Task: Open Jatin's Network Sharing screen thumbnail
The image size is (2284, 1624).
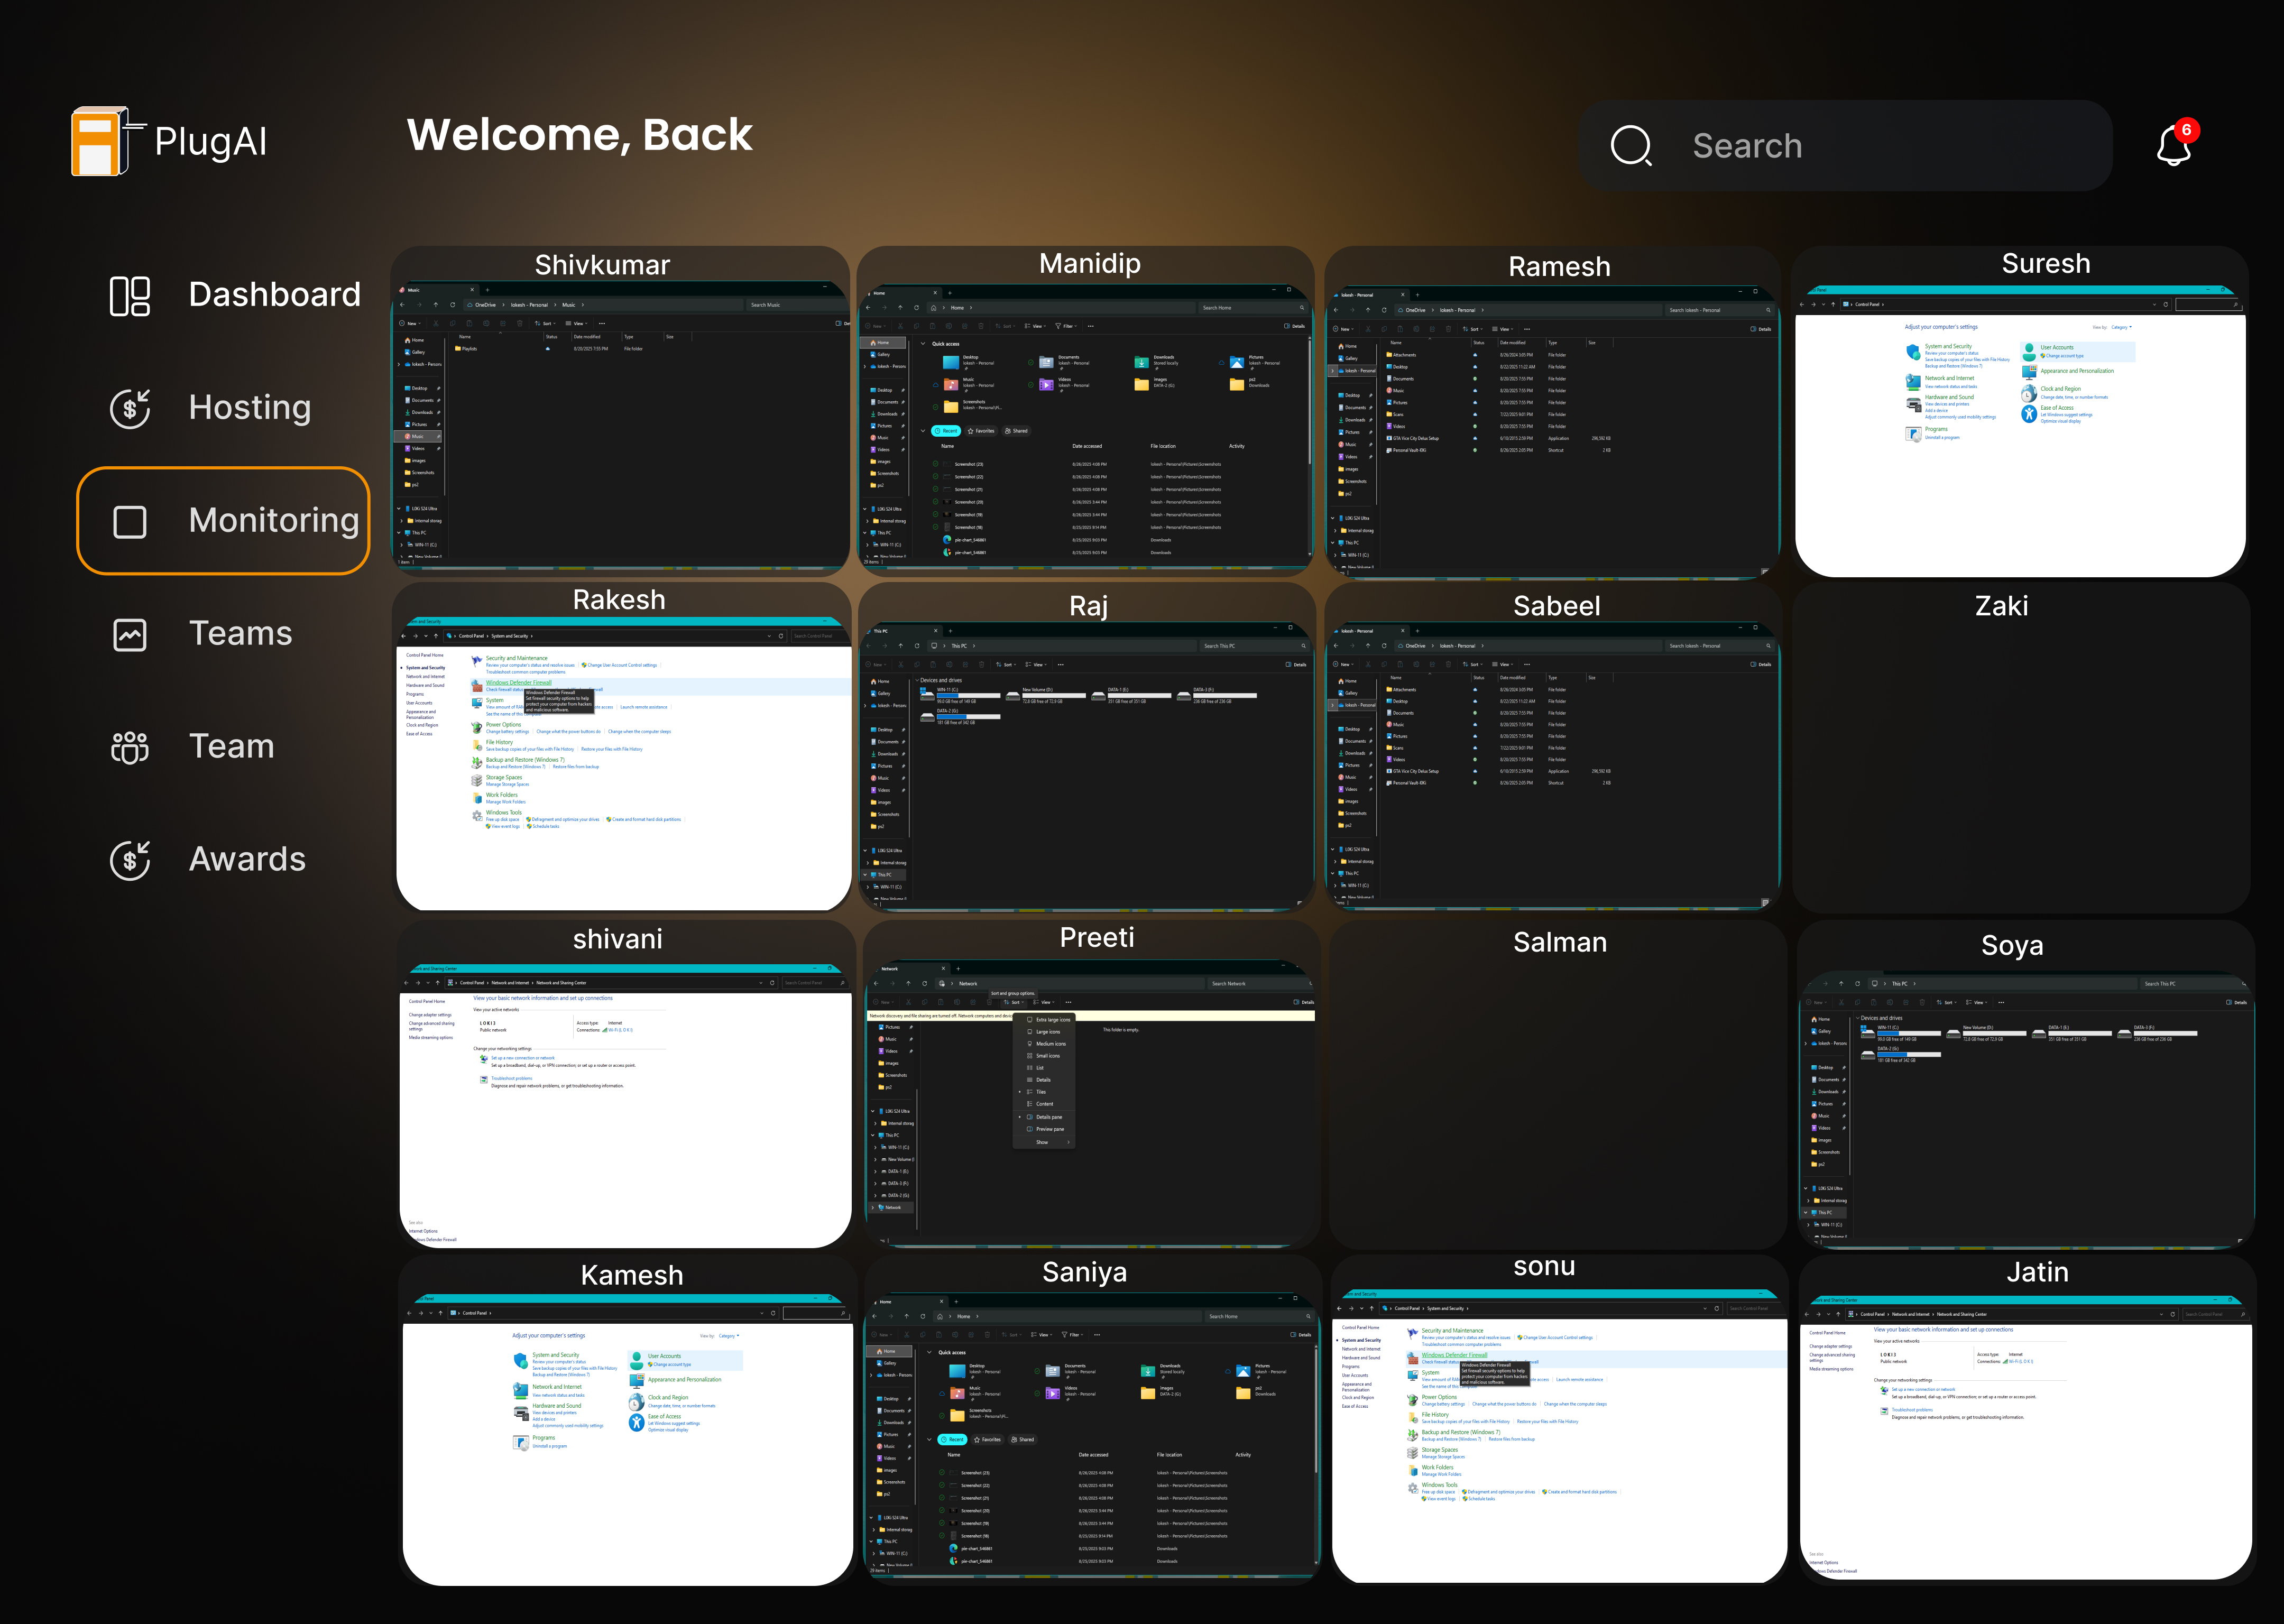Action: click(2025, 1440)
